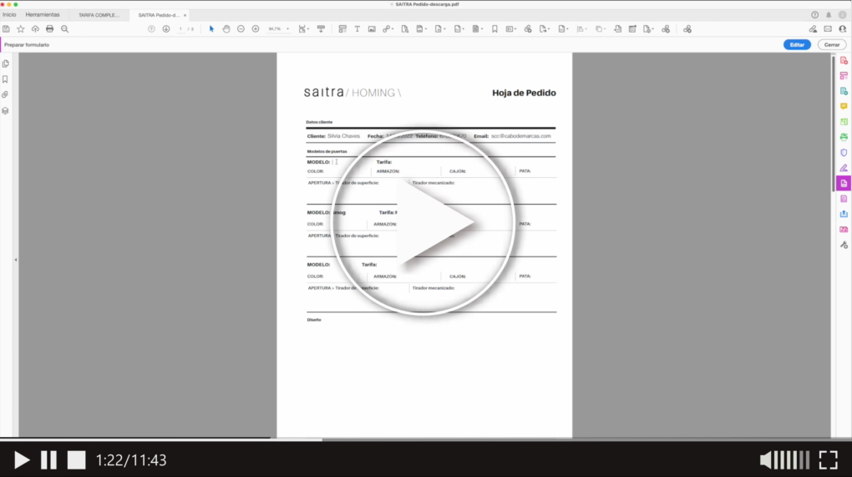
Task: Open the page thumbnails panel on left sidebar
Action: click(6, 63)
